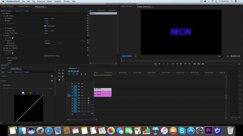Step forward one frame in Program monitor
The image size is (243, 136).
pos(185,64)
